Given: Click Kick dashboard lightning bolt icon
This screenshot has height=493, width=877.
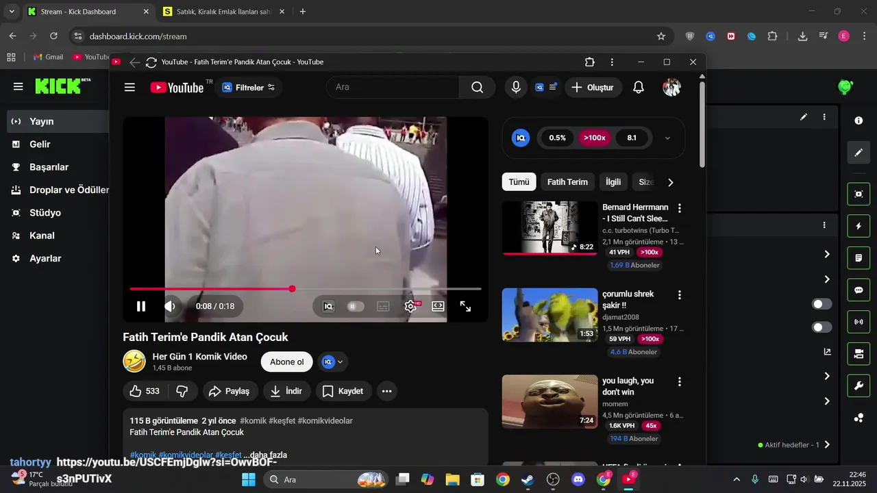Looking at the screenshot, I should [x=859, y=226].
